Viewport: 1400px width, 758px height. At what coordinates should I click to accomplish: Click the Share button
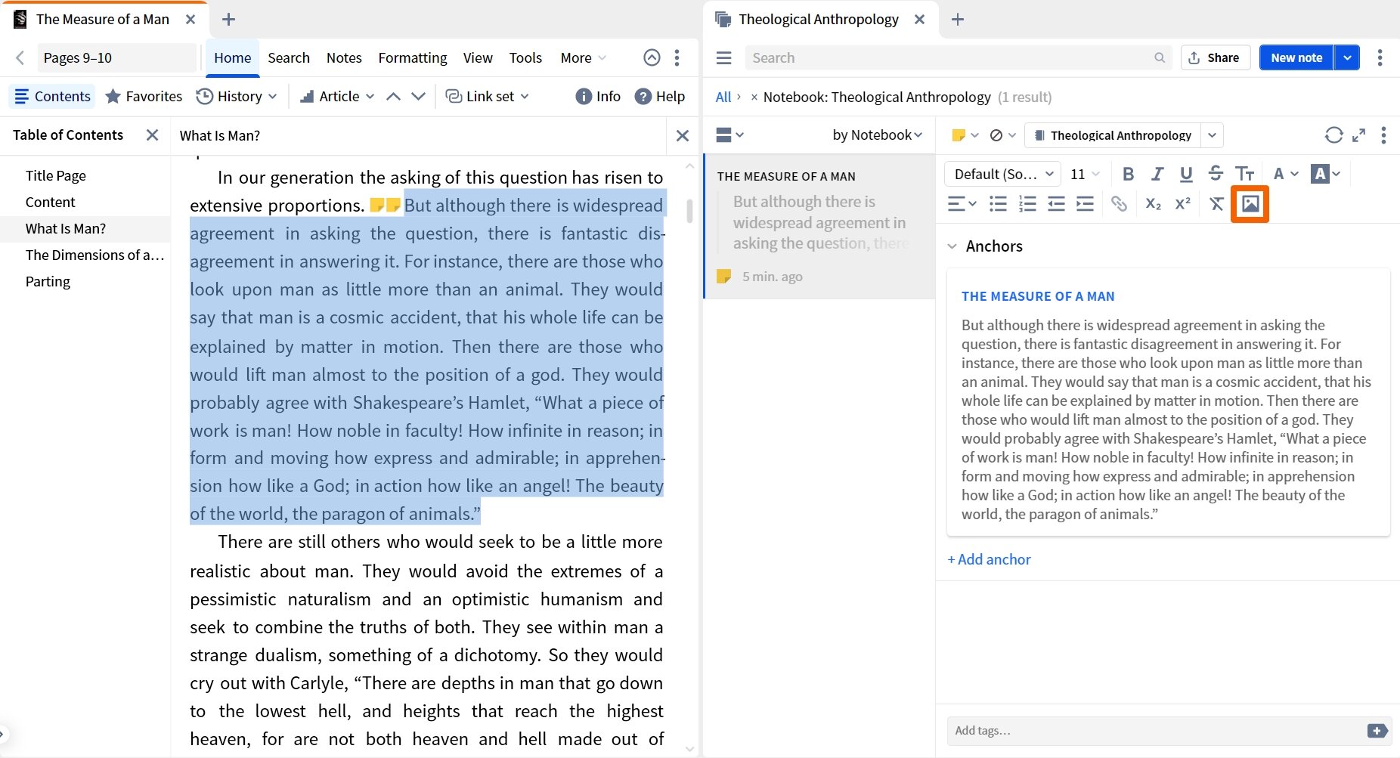(1215, 57)
